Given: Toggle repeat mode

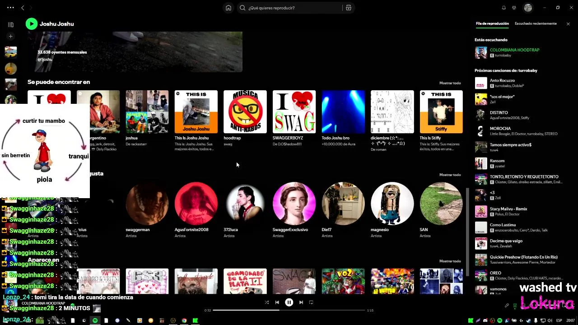Looking at the screenshot, I should pyautogui.click(x=311, y=302).
